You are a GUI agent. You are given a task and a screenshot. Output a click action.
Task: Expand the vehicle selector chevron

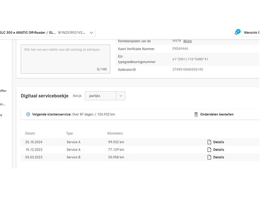click(x=91, y=33)
